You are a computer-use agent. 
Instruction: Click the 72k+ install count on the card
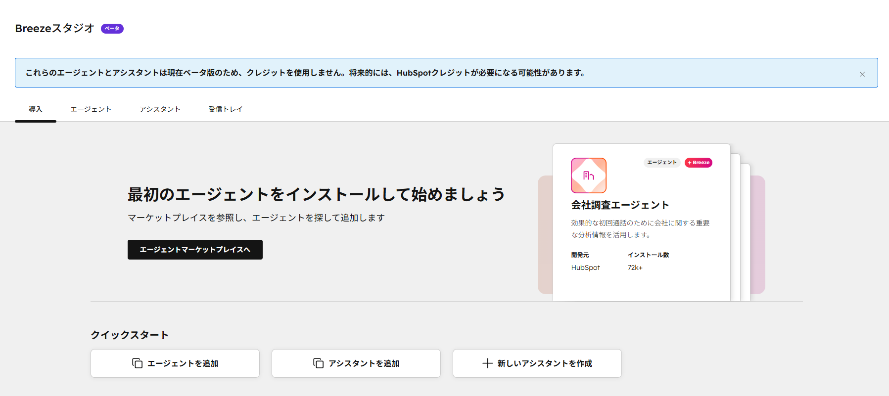tap(635, 267)
